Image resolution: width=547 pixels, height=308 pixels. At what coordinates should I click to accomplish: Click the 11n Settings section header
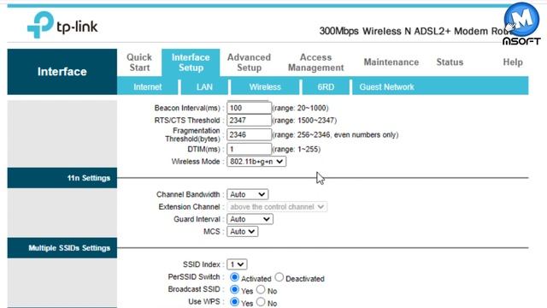tap(62, 178)
